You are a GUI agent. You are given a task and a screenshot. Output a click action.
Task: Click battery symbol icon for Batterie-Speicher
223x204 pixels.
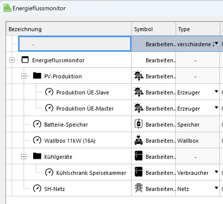(139, 125)
